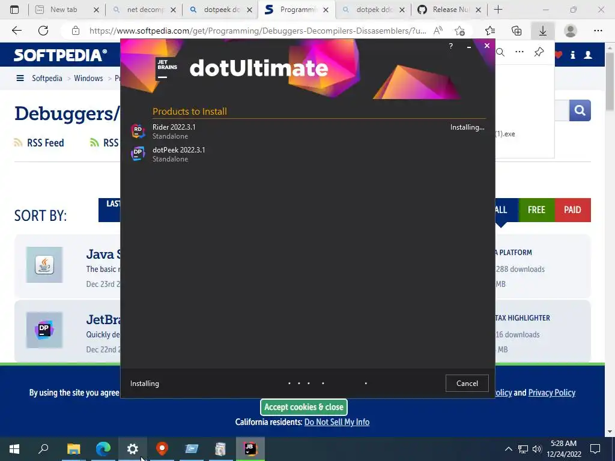615x461 pixels.
Task: Open the Collections panel
Action: pyautogui.click(x=517, y=31)
